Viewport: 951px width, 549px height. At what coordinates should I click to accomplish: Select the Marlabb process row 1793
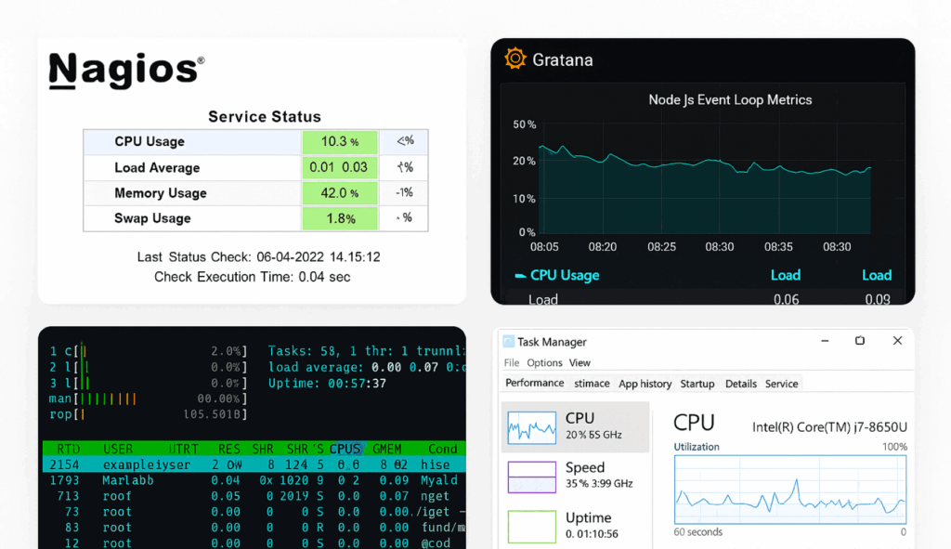[254, 480]
